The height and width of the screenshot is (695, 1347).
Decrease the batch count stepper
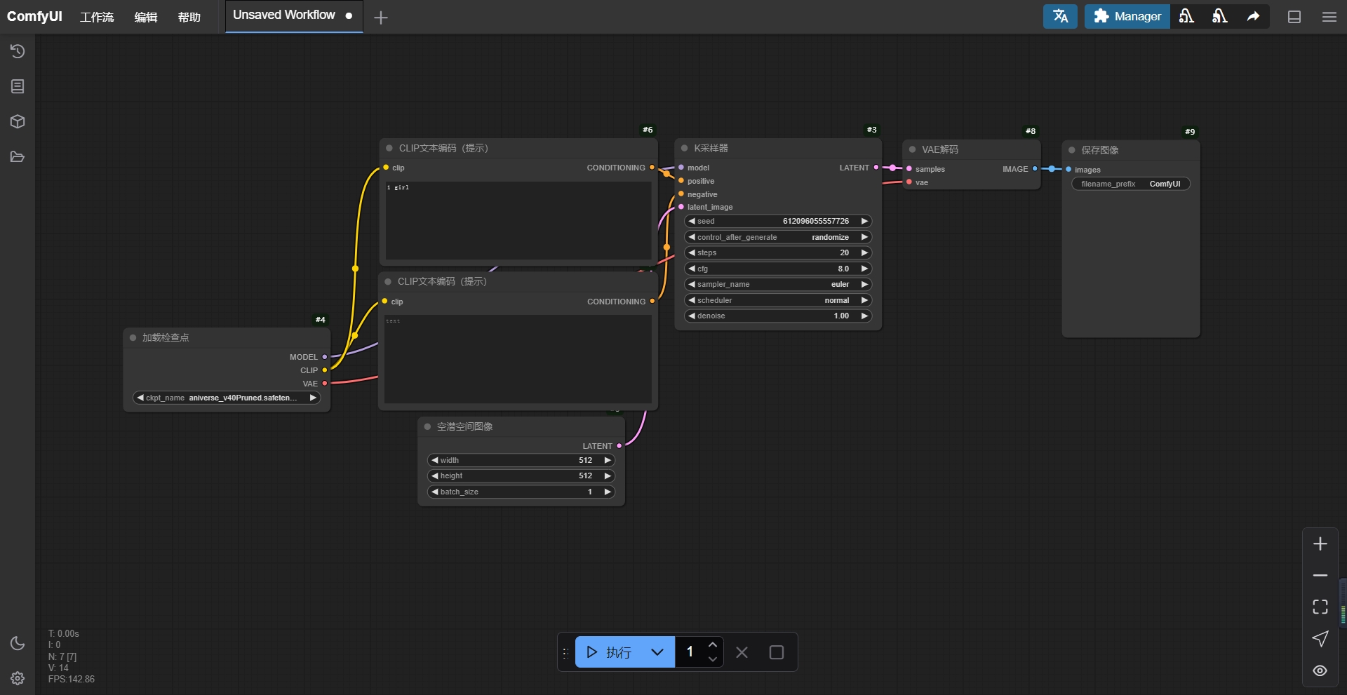pyautogui.click(x=713, y=660)
